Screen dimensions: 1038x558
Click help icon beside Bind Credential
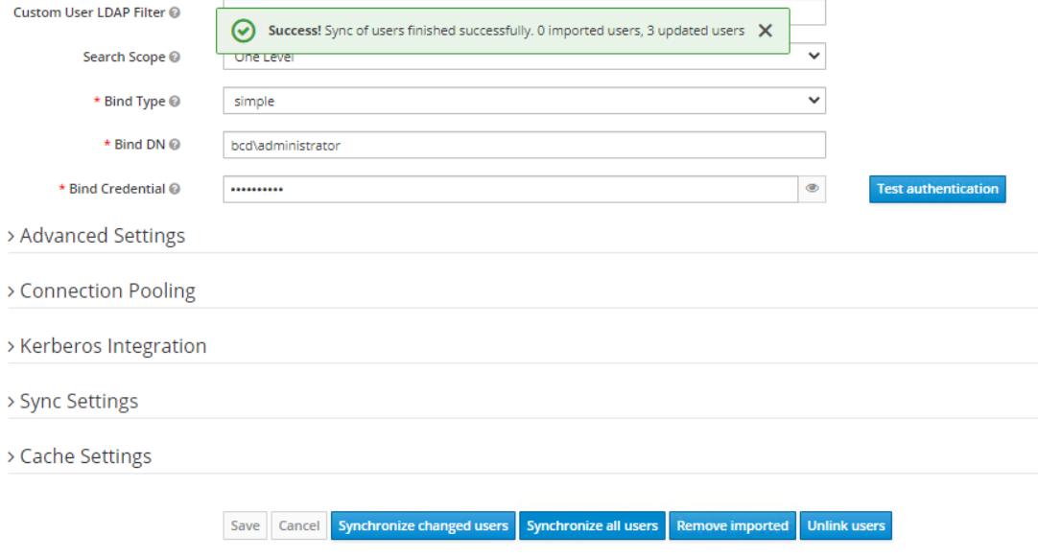tap(174, 189)
